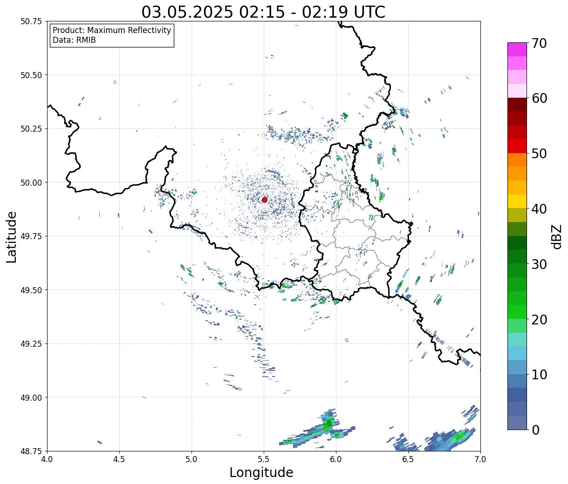Click the colorbar tick label 20
The image size is (568, 484).
click(539, 319)
